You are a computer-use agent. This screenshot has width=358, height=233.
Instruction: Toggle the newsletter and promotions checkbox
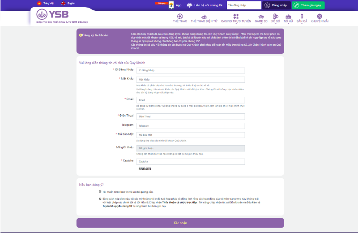click(99, 191)
